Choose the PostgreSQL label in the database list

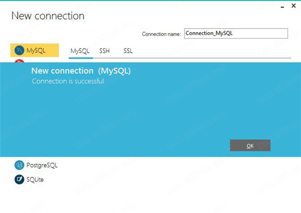tap(42, 165)
